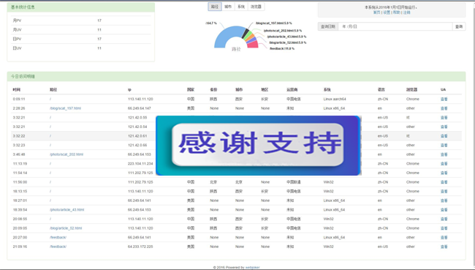The height and width of the screenshot is (270, 475).
Task: View UA for the 3:32:22 row
Action: pyautogui.click(x=444, y=136)
